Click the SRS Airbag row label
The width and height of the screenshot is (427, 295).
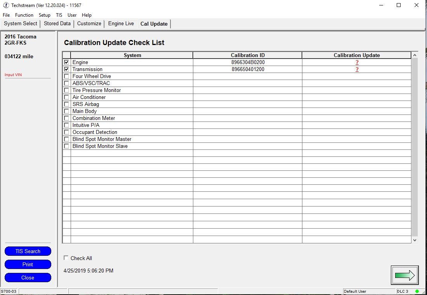click(x=85, y=104)
